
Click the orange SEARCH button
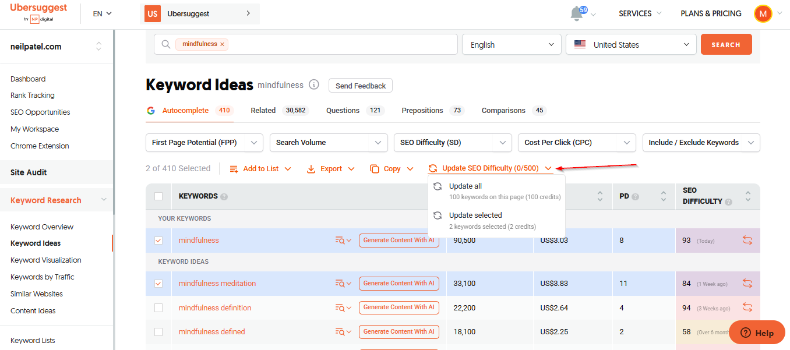[726, 44]
